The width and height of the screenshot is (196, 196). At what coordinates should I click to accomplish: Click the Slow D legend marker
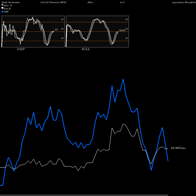pos(2,5)
